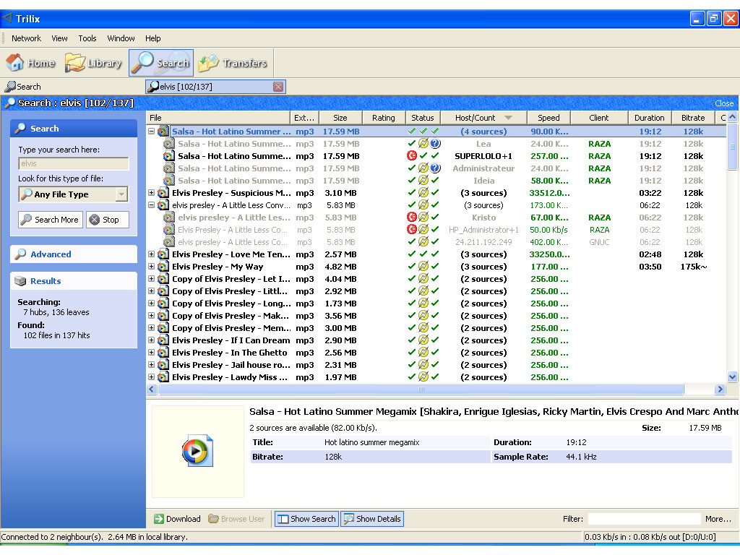Click the red status icon in HP_Administrator+1 row
This screenshot has width=740, height=555.
coord(411,229)
